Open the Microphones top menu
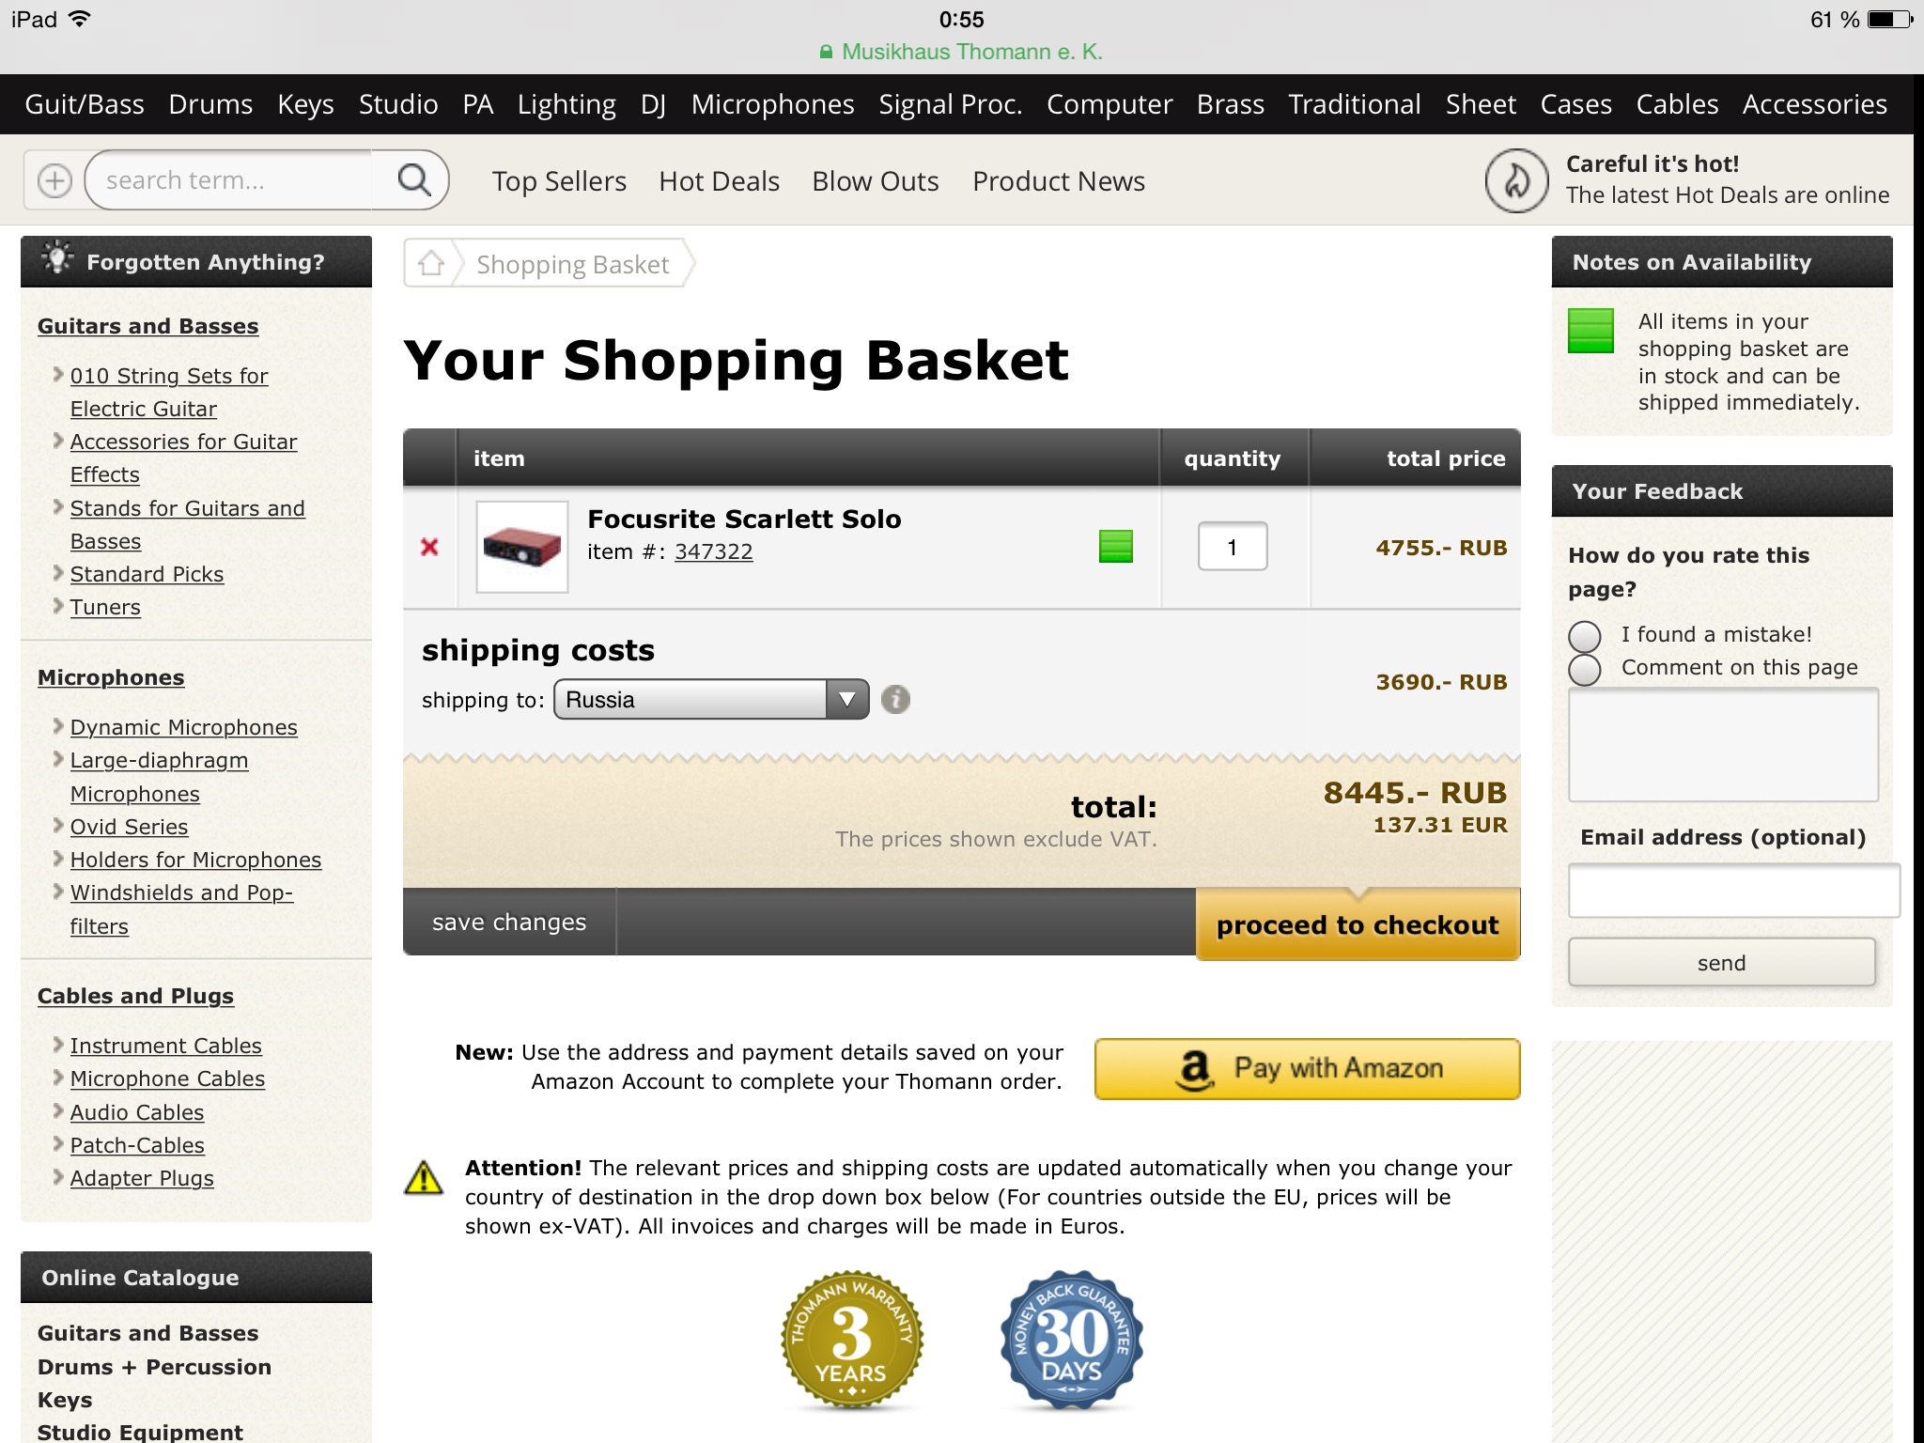Viewport: 1924px width, 1443px height. pos(772,104)
